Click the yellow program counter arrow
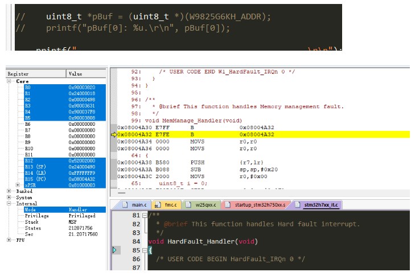411x276 pixels. click(114, 134)
